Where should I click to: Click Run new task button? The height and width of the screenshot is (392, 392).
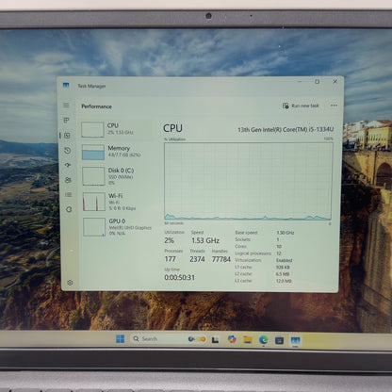(301, 106)
